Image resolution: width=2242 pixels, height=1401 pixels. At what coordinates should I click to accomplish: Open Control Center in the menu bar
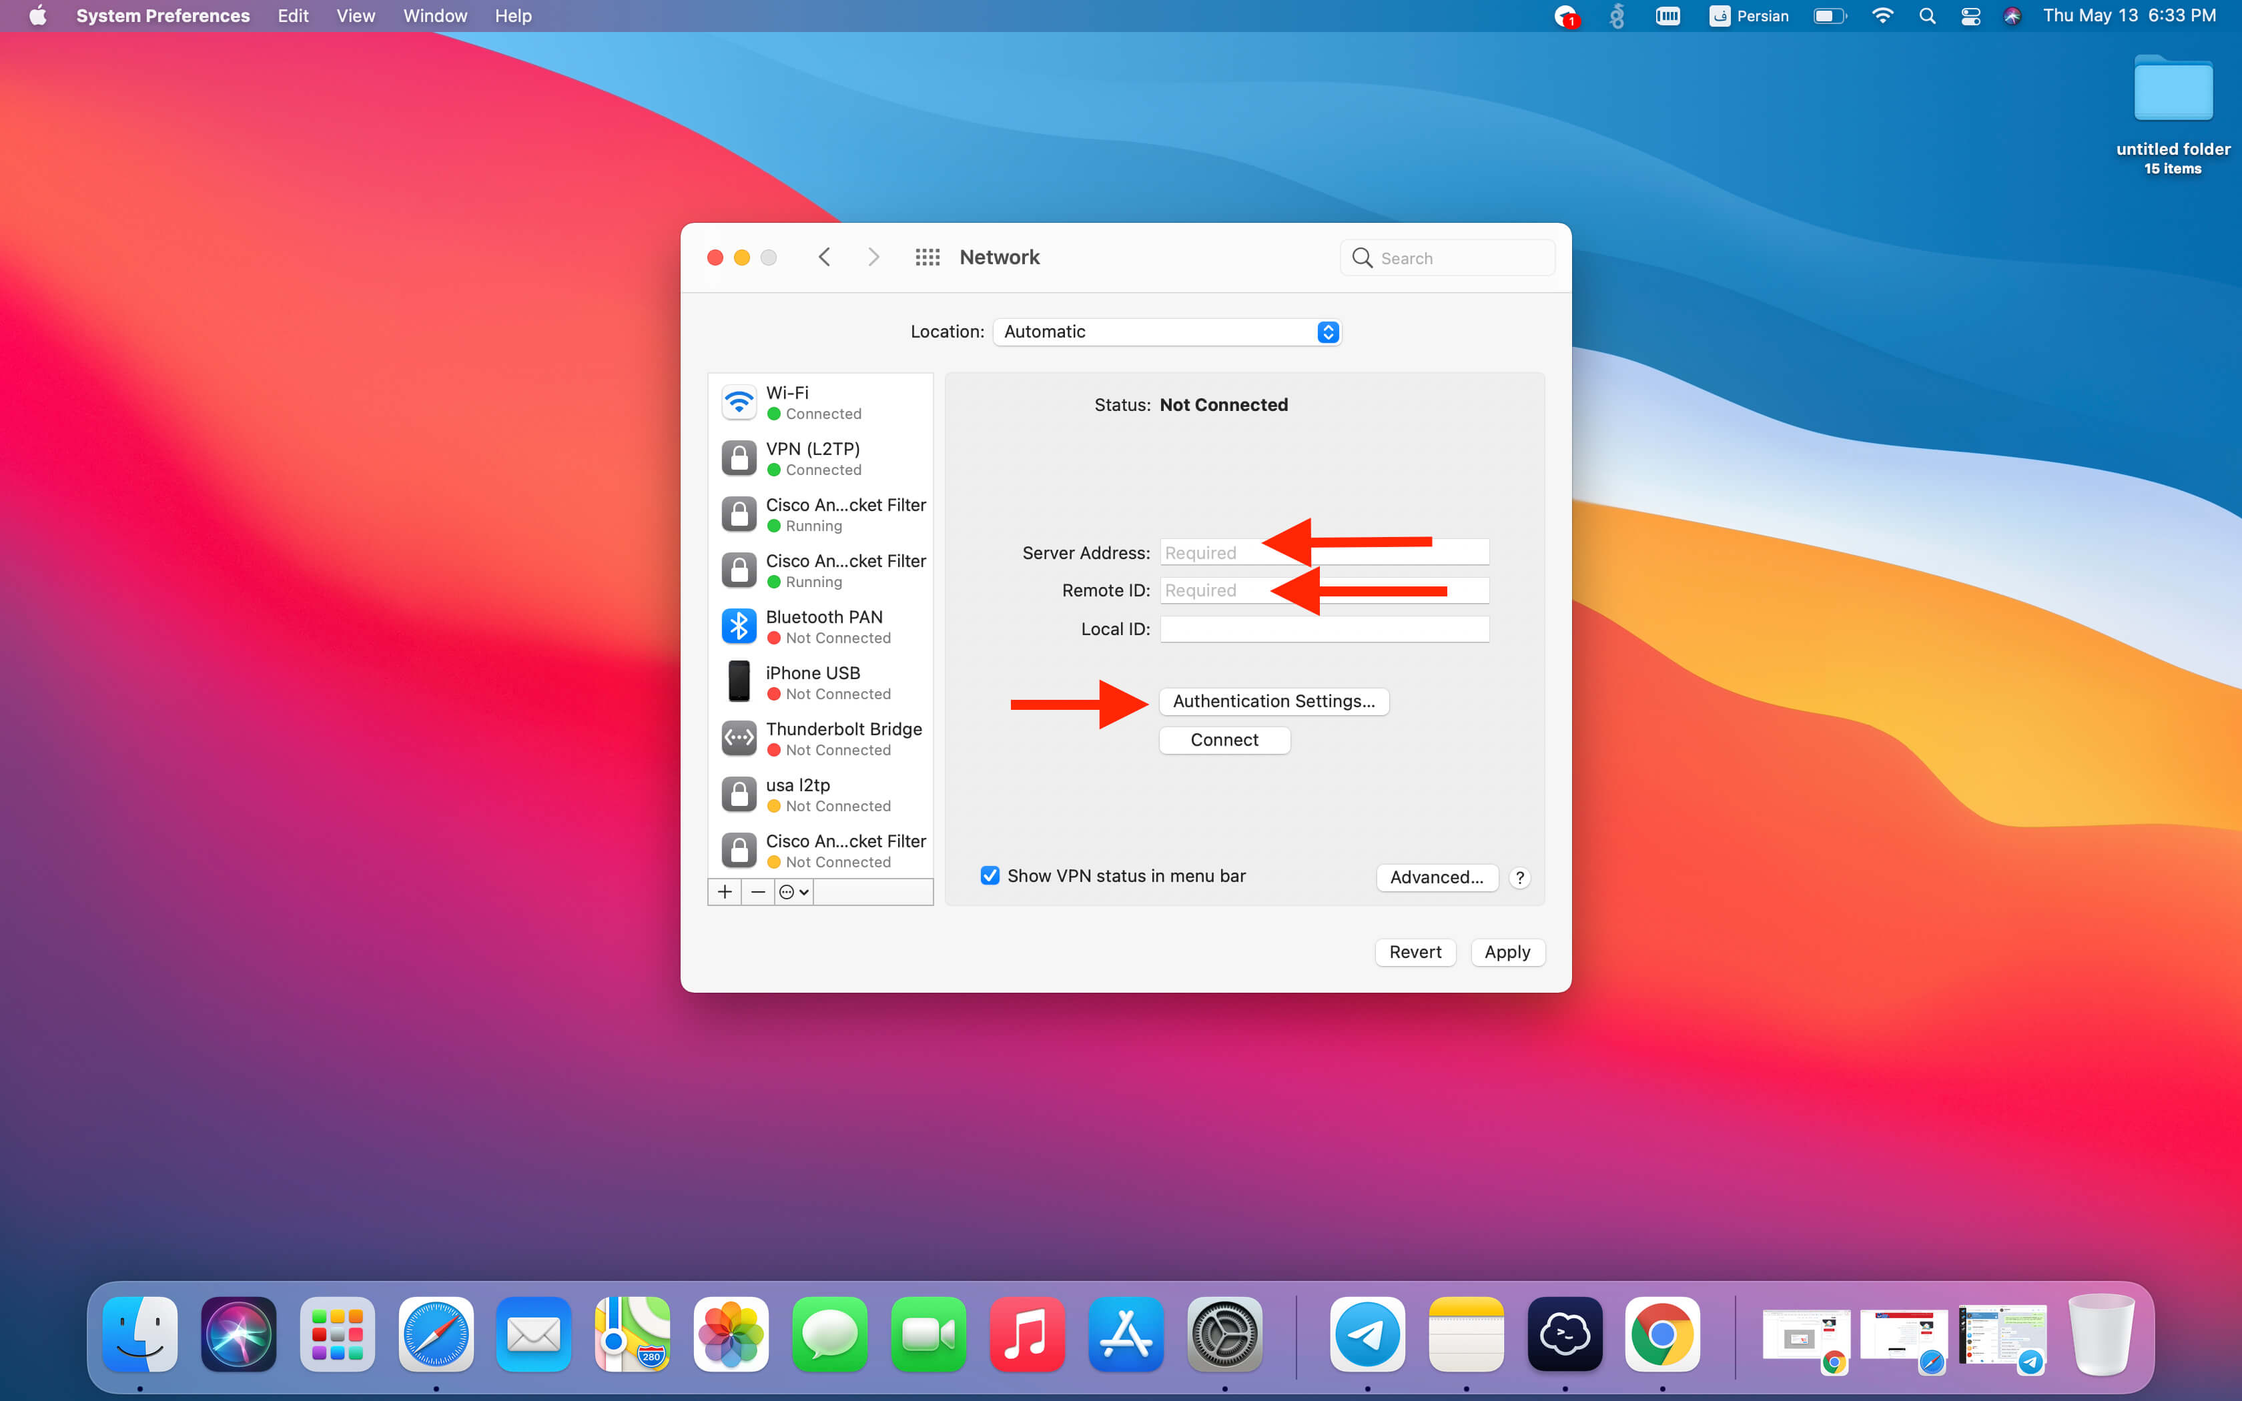point(1970,16)
